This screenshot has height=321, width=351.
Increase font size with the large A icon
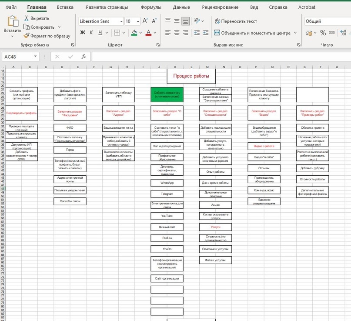point(145,21)
